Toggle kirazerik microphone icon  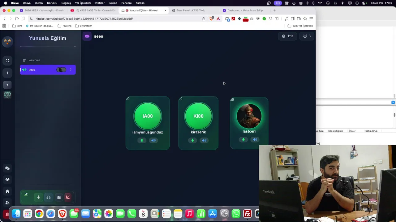[193, 141]
